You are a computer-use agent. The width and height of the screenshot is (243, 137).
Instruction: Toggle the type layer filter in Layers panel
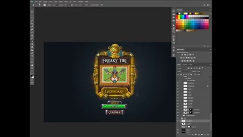[x=194, y=68]
